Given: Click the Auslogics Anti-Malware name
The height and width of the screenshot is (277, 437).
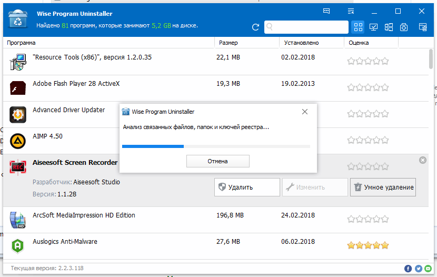Looking at the screenshot, I should point(65,242).
